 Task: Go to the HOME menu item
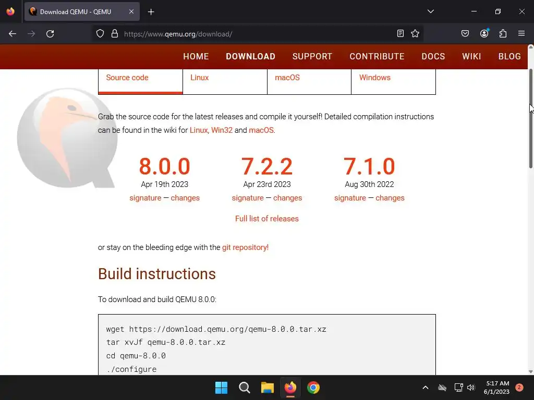pyautogui.click(x=196, y=56)
